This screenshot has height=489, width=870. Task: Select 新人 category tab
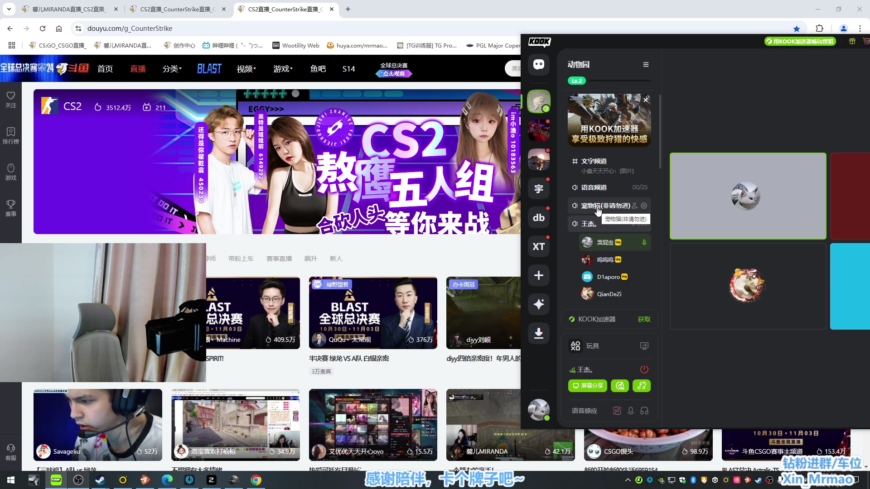click(x=336, y=259)
